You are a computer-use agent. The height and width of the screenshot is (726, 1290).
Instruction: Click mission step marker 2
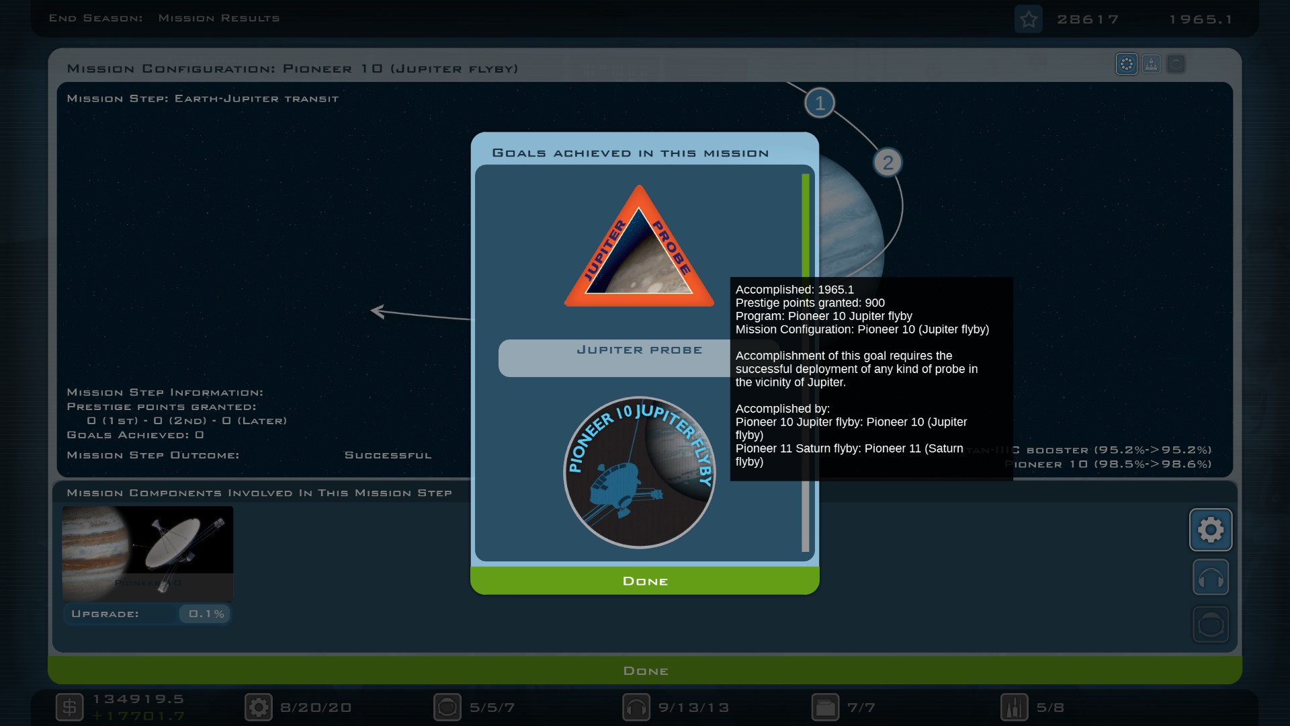point(888,162)
